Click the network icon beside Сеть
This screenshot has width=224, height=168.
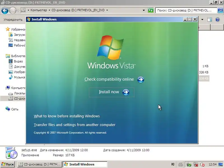pyautogui.click(x=8, y=109)
